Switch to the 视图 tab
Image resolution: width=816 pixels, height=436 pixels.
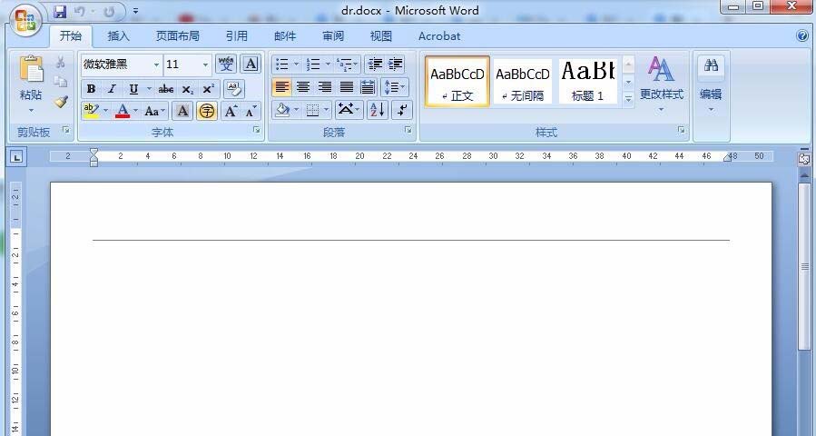click(381, 36)
